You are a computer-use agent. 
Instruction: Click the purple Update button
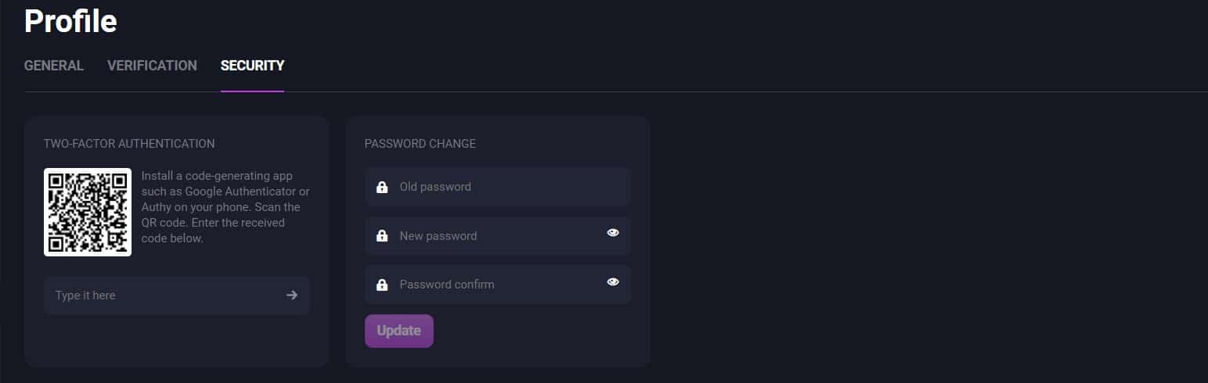(399, 331)
